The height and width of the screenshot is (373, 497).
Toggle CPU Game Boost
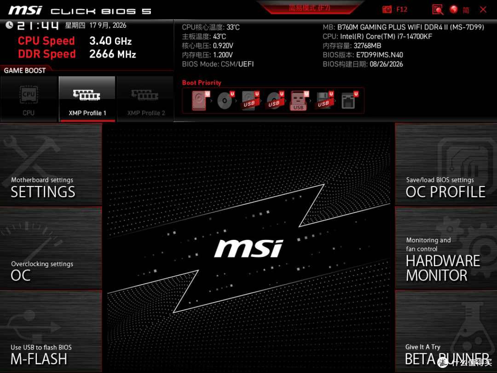[x=29, y=99]
